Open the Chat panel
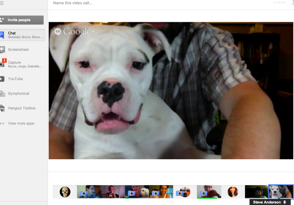This screenshot has width=294, height=205. pos(22,35)
